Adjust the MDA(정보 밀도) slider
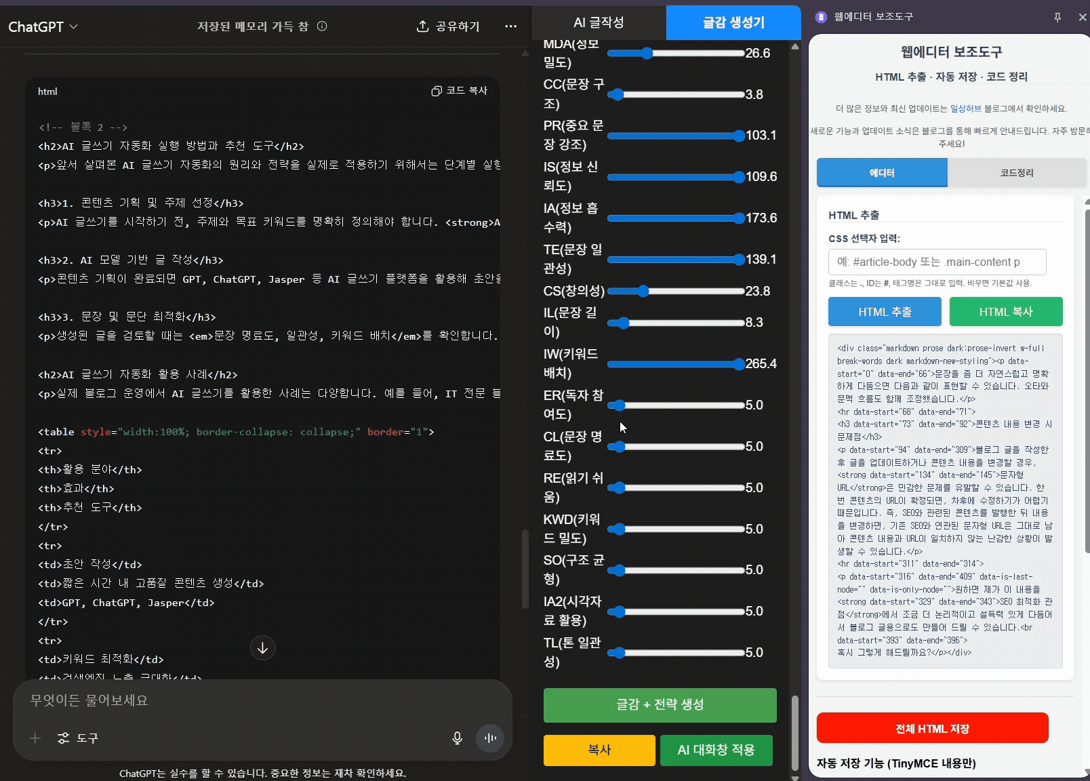This screenshot has width=1090, height=781. point(676,53)
